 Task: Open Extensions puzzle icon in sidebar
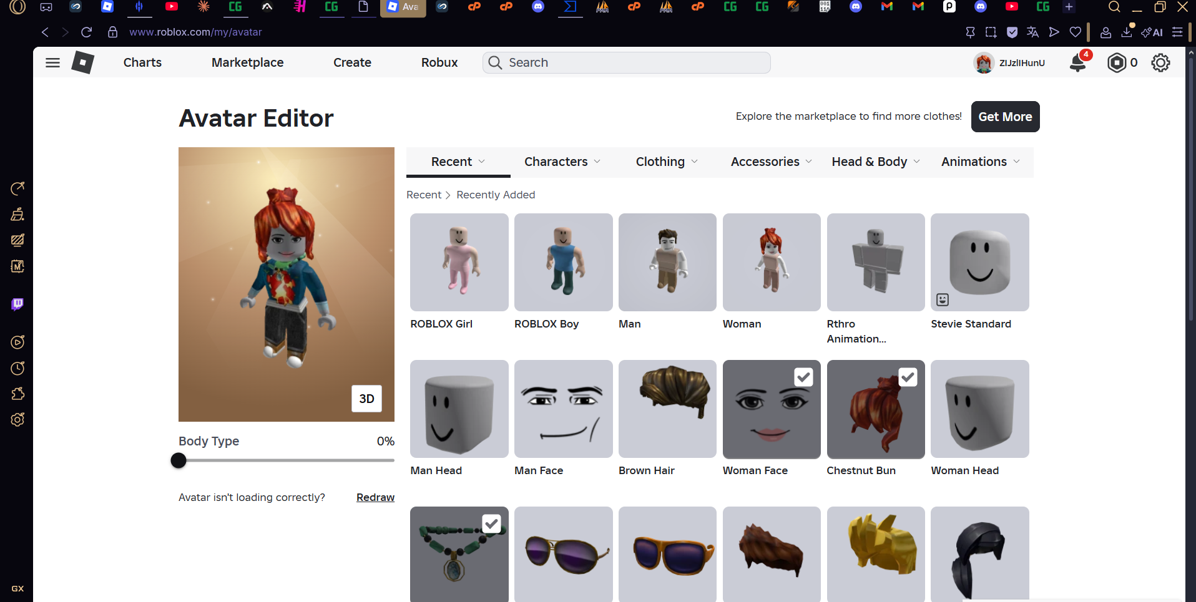(x=17, y=394)
